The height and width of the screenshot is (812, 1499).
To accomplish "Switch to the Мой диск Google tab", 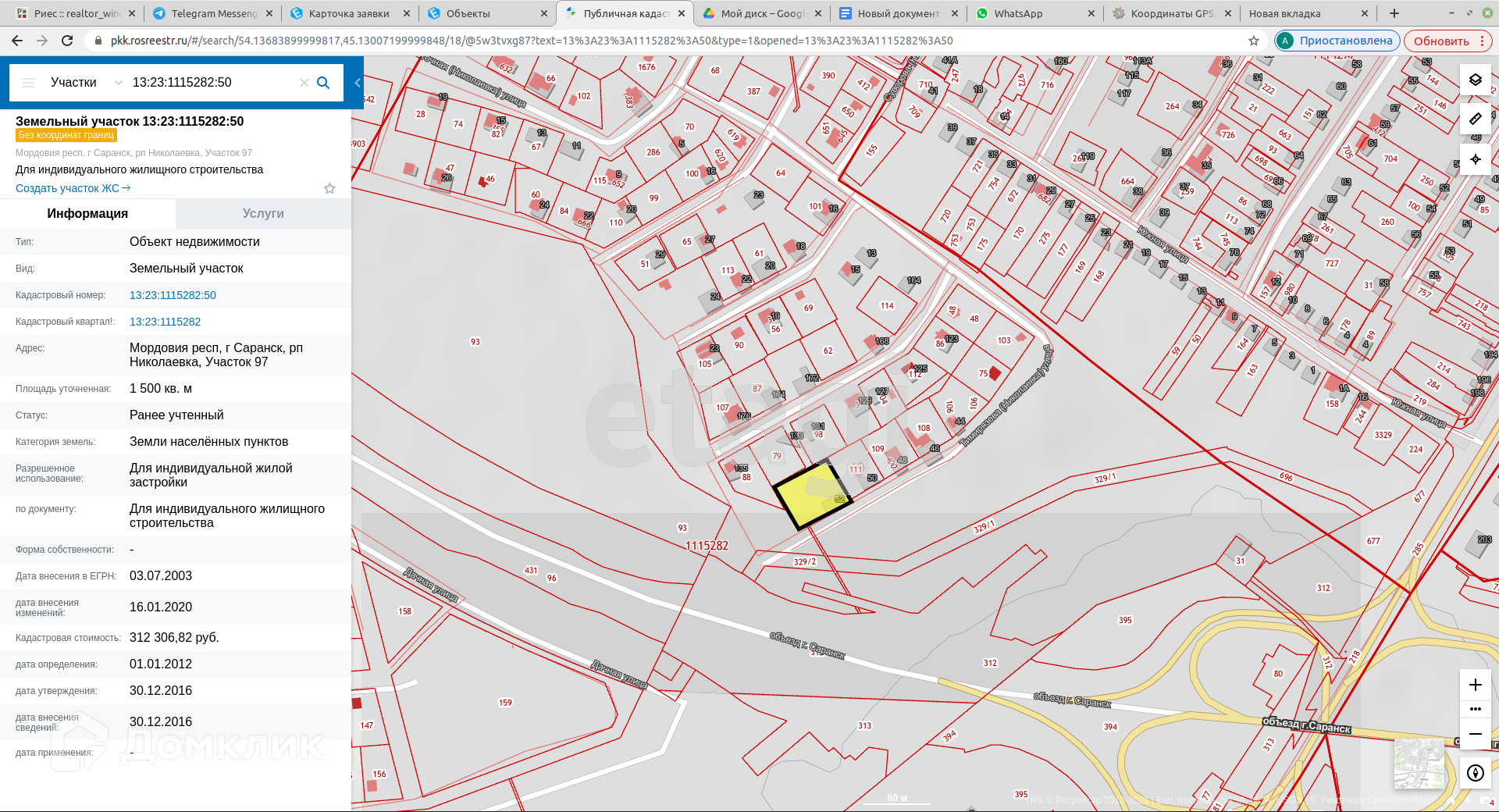I will click(762, 13).
